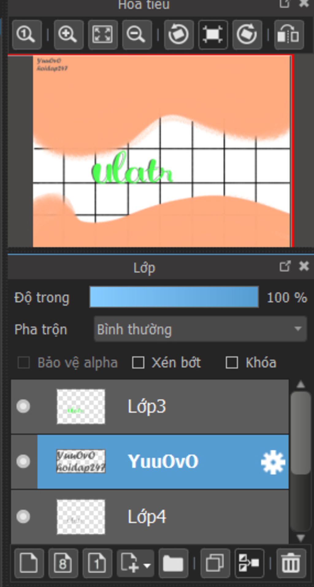Image resolution: width=314 pixels, height=587 pixels.
Task: Duplicate the current layer
Action: click(215, 563)
